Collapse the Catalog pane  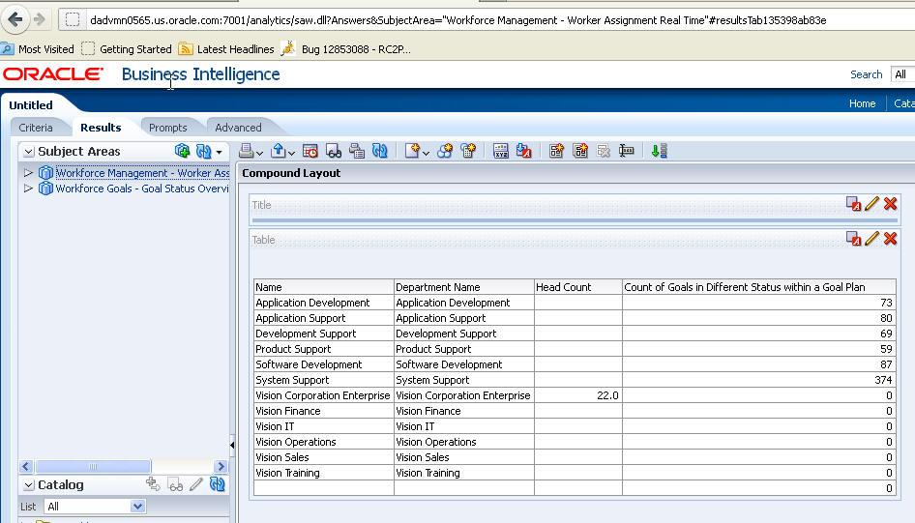click(29, 485)
